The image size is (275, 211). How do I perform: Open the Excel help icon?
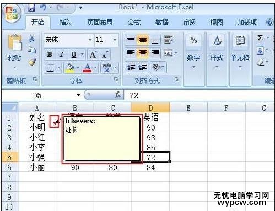pos(269,23)
